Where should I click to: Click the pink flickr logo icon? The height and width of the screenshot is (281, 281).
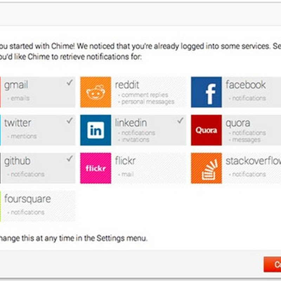click(x=96, y=168)
